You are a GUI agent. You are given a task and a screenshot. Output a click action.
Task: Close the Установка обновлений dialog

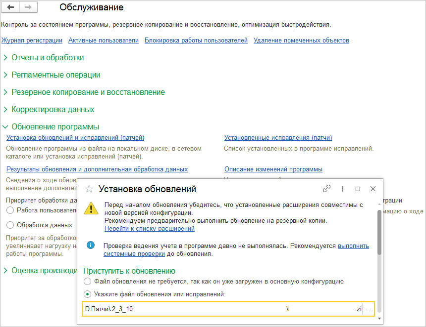point(373,189)
